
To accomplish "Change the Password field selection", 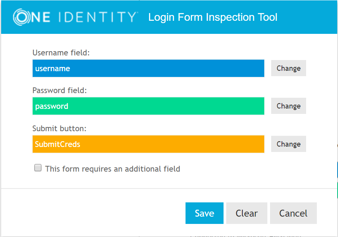I will pos(288,106).
